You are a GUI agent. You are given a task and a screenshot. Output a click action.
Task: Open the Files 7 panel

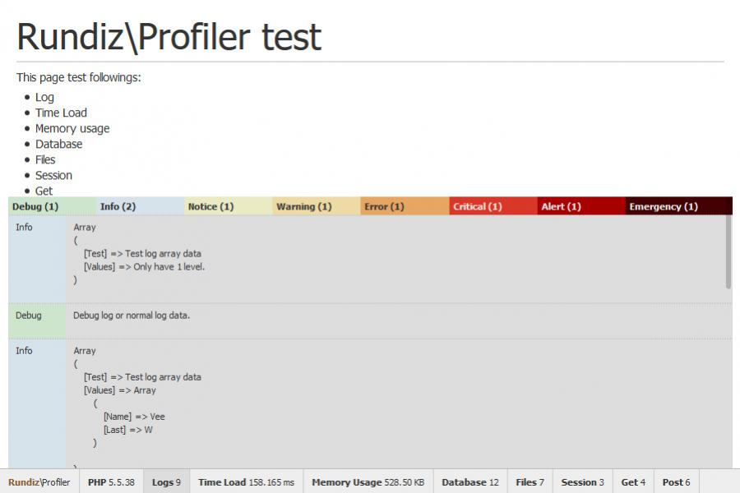point(530,481)
